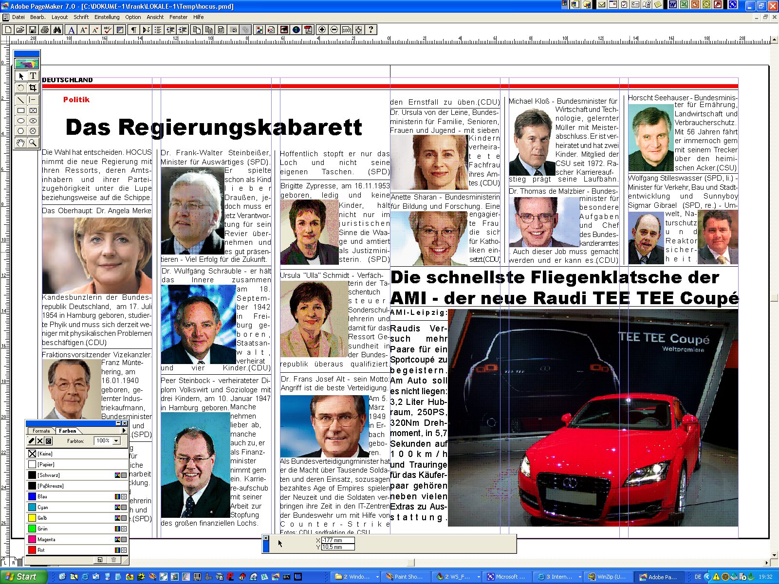Screen dimensions: 779x584
Task: Open the Microsoft taskbar button
Action: click(x=508, y=577)
